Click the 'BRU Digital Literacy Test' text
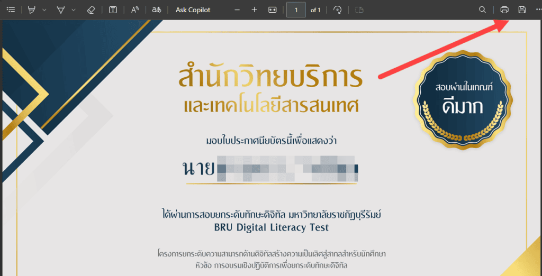 (x=272, y=228)
